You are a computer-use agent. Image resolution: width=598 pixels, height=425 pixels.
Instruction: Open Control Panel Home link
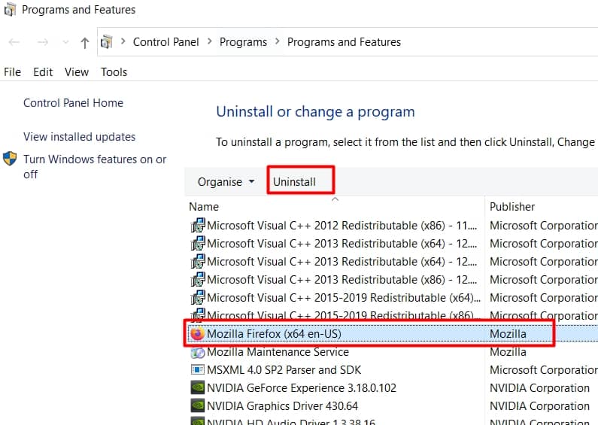pos(73,102)
